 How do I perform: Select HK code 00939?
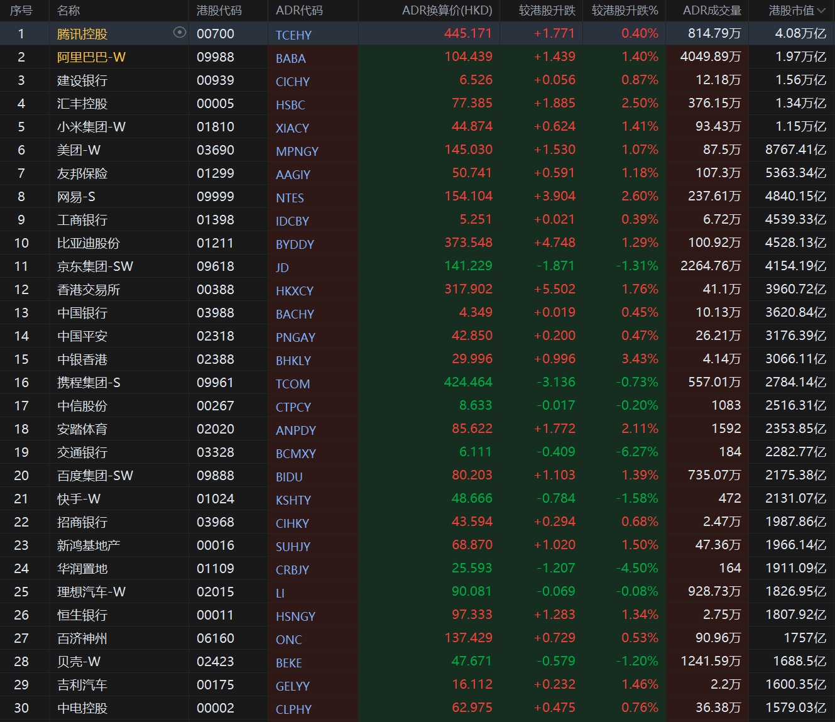(x=216, y=80)
